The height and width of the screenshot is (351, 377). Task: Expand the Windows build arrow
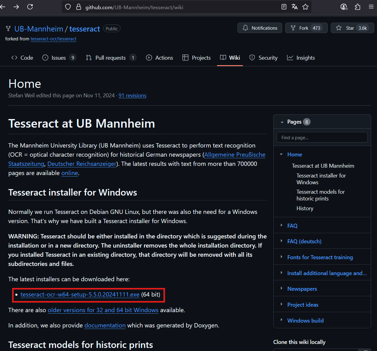(x=282, y=320)
